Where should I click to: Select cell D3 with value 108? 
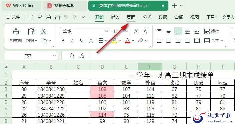tap(102, 89)
